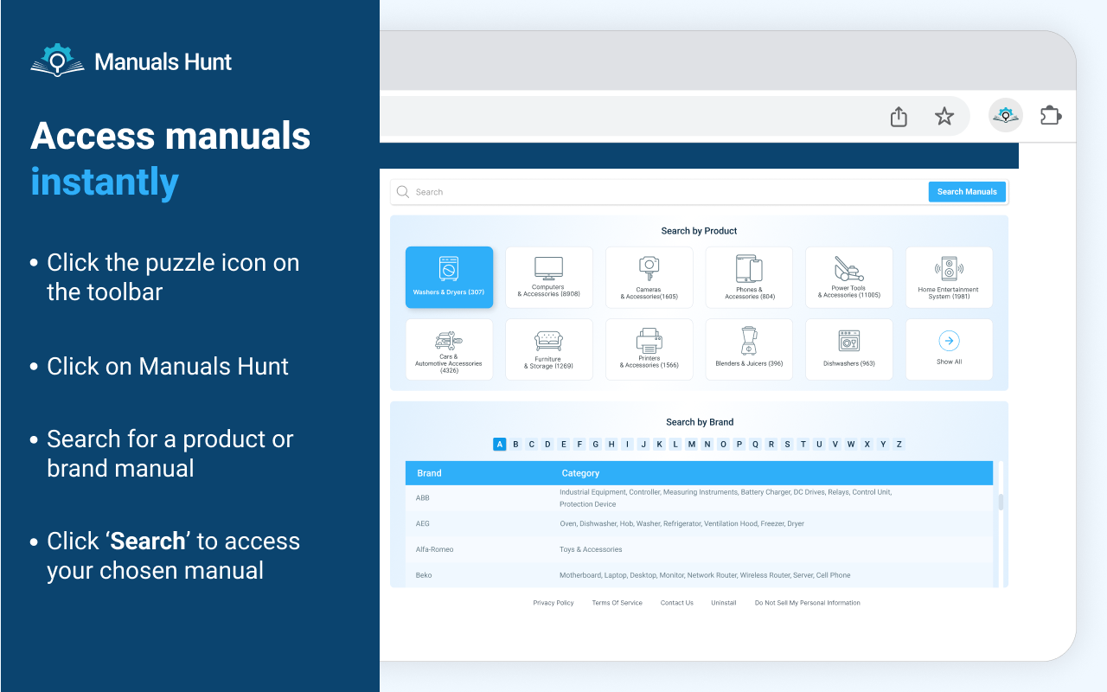Click the Alfa-Romeo brand row
Viewport: 1107px width, 692px height.
[x=699, y=549]
